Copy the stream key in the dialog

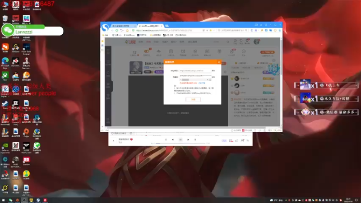pos(213,77)
